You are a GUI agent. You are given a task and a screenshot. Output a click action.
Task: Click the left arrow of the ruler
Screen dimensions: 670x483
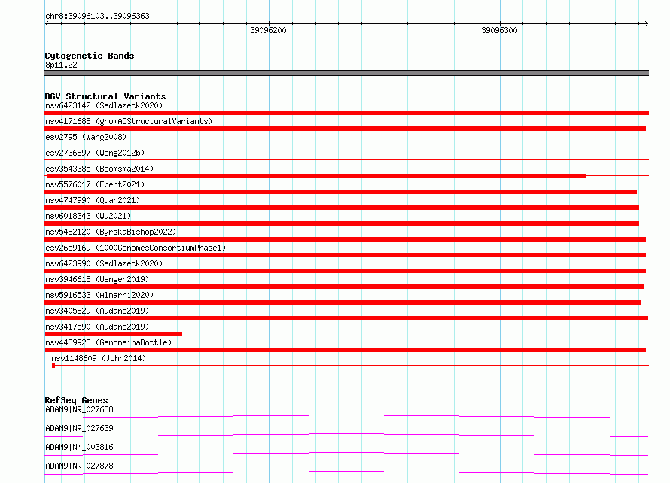47,23
